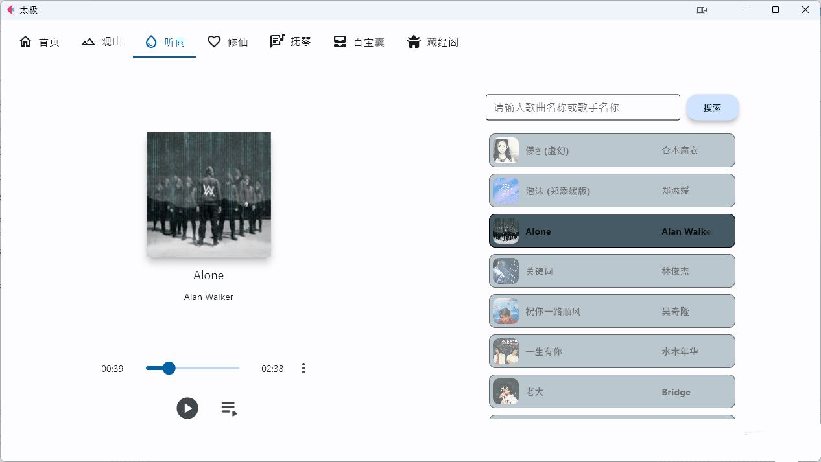Switch to the 听雨 tab
Image resolution: width=821 pixels, height=462 pixels.
coord(164,42)
